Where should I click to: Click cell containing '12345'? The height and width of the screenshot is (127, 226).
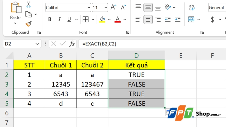pos(61,84)
